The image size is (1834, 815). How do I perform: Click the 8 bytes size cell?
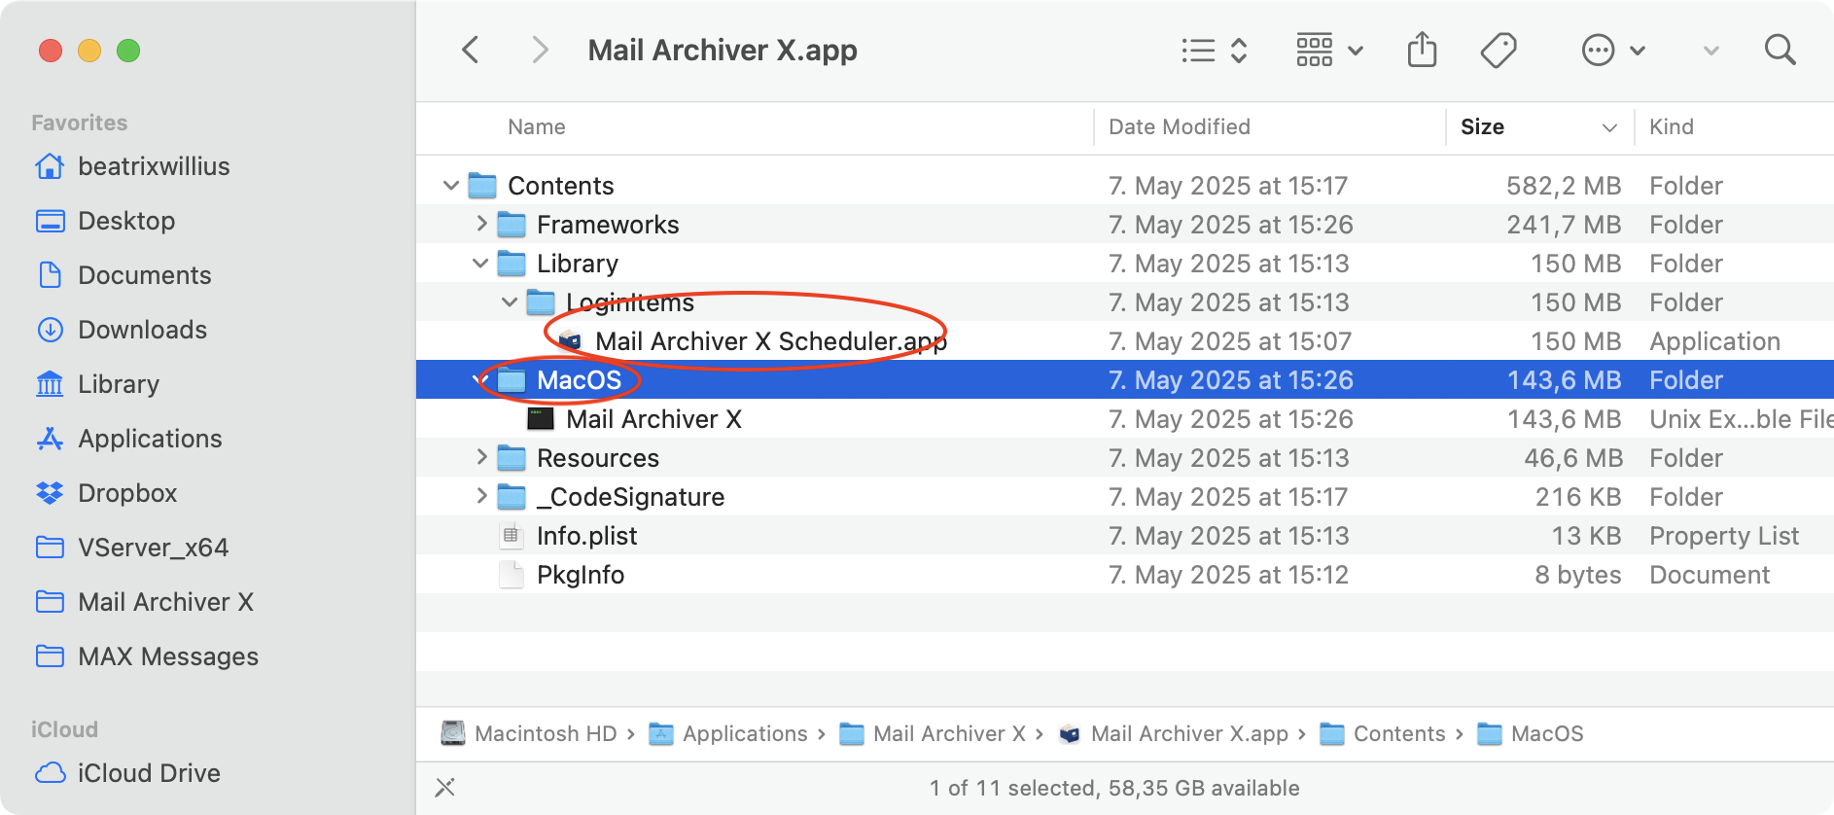1578,574
